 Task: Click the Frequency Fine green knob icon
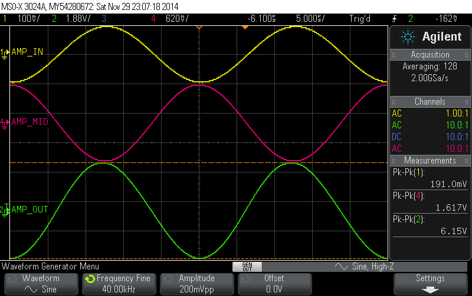pyautogui.click(x=90, y=279)
